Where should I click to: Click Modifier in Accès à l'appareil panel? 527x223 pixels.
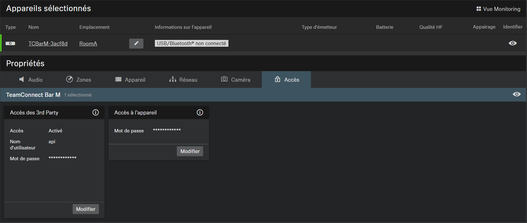click(x=190, y=151)
